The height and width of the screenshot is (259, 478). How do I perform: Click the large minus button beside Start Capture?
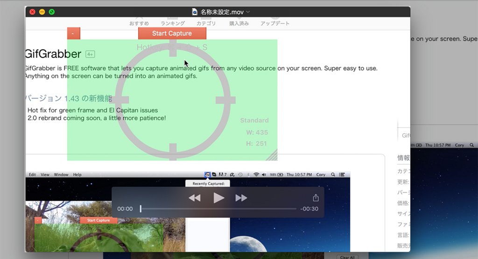[73, 33]
